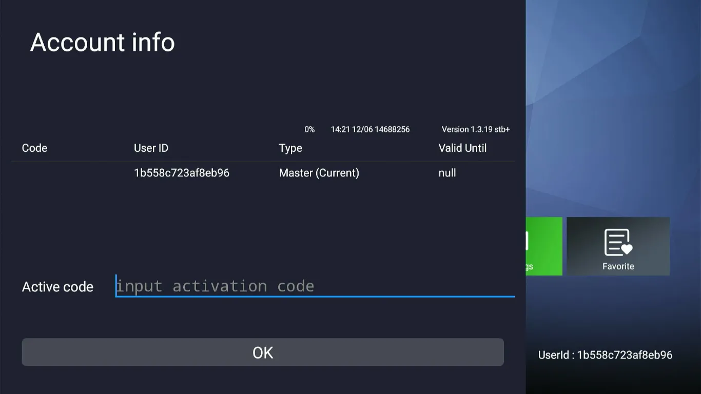Click the 14:21 12/06 timestamp text
701x394 pixels.
coord(352,129)
